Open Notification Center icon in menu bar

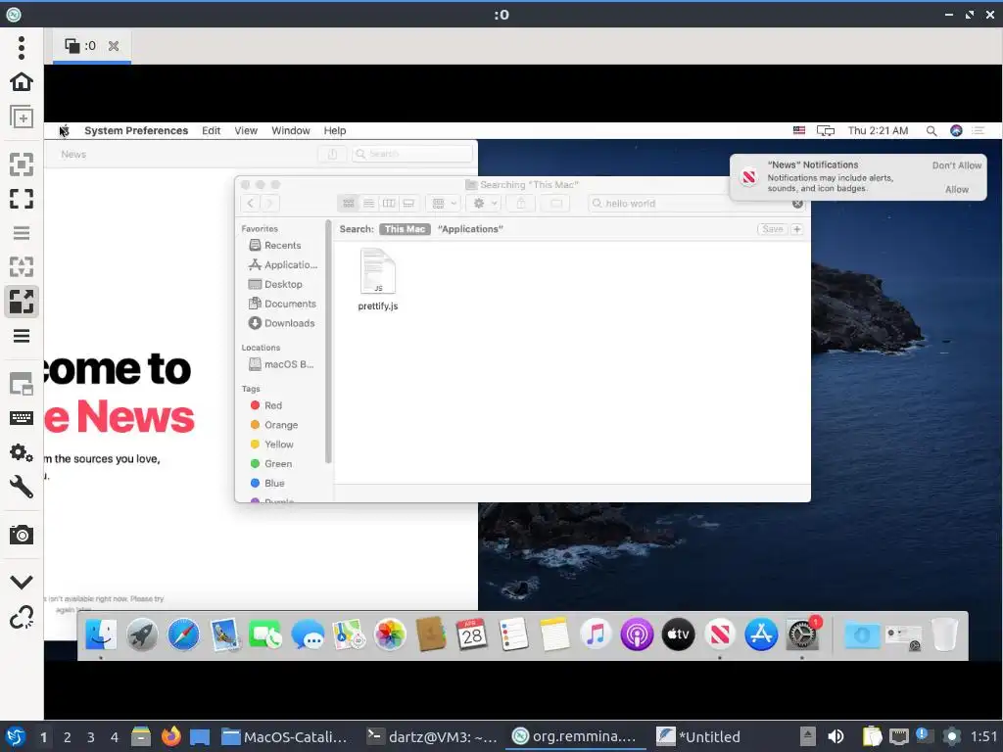click(979, 130)
